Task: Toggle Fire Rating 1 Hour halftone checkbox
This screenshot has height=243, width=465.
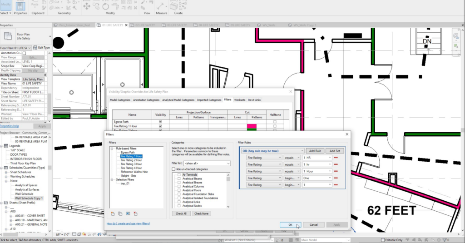Action: pos(275,126)
